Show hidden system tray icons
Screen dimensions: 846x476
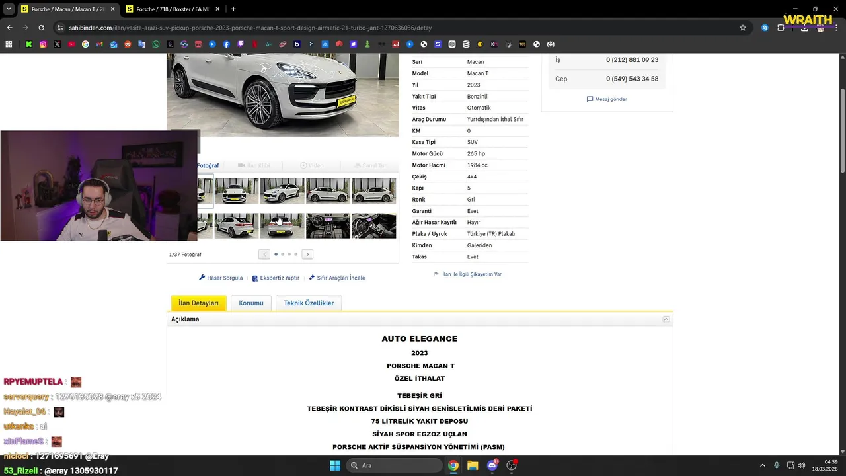[762, 465]
